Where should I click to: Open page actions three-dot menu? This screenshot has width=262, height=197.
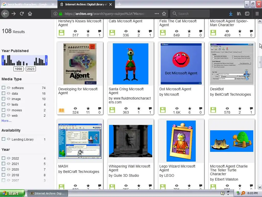pos(157,14)
